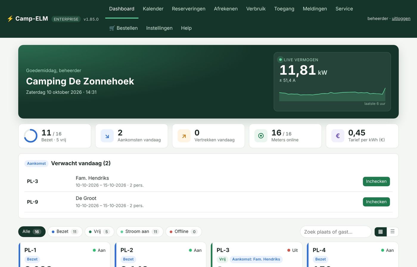
Task: Click the 'Fam. Hendriks' guest name
Action: 92,178
